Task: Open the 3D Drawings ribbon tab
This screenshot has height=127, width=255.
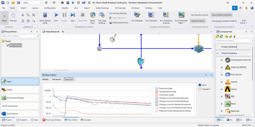Action: pyautogui.click(x=120, y=8)
